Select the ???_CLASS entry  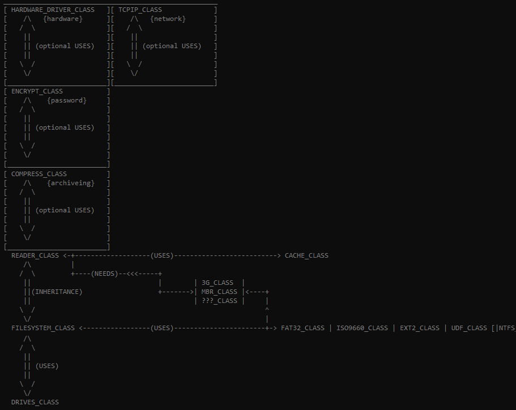click(x=219, y=301)
